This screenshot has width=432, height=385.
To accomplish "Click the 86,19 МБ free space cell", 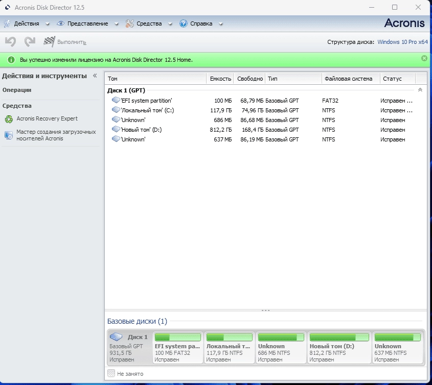I will [x=252, y=139].
